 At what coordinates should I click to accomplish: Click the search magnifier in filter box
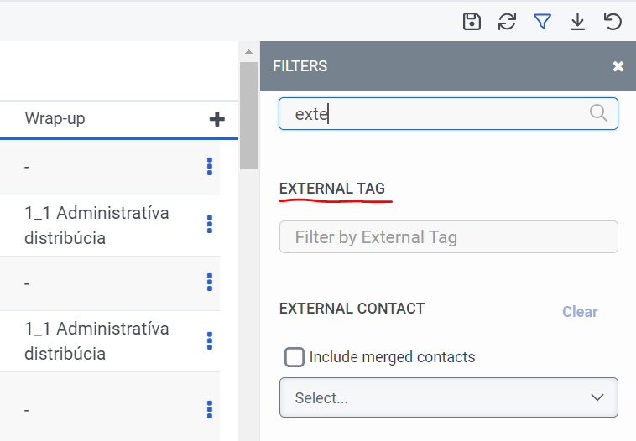[x=598, y=113]
